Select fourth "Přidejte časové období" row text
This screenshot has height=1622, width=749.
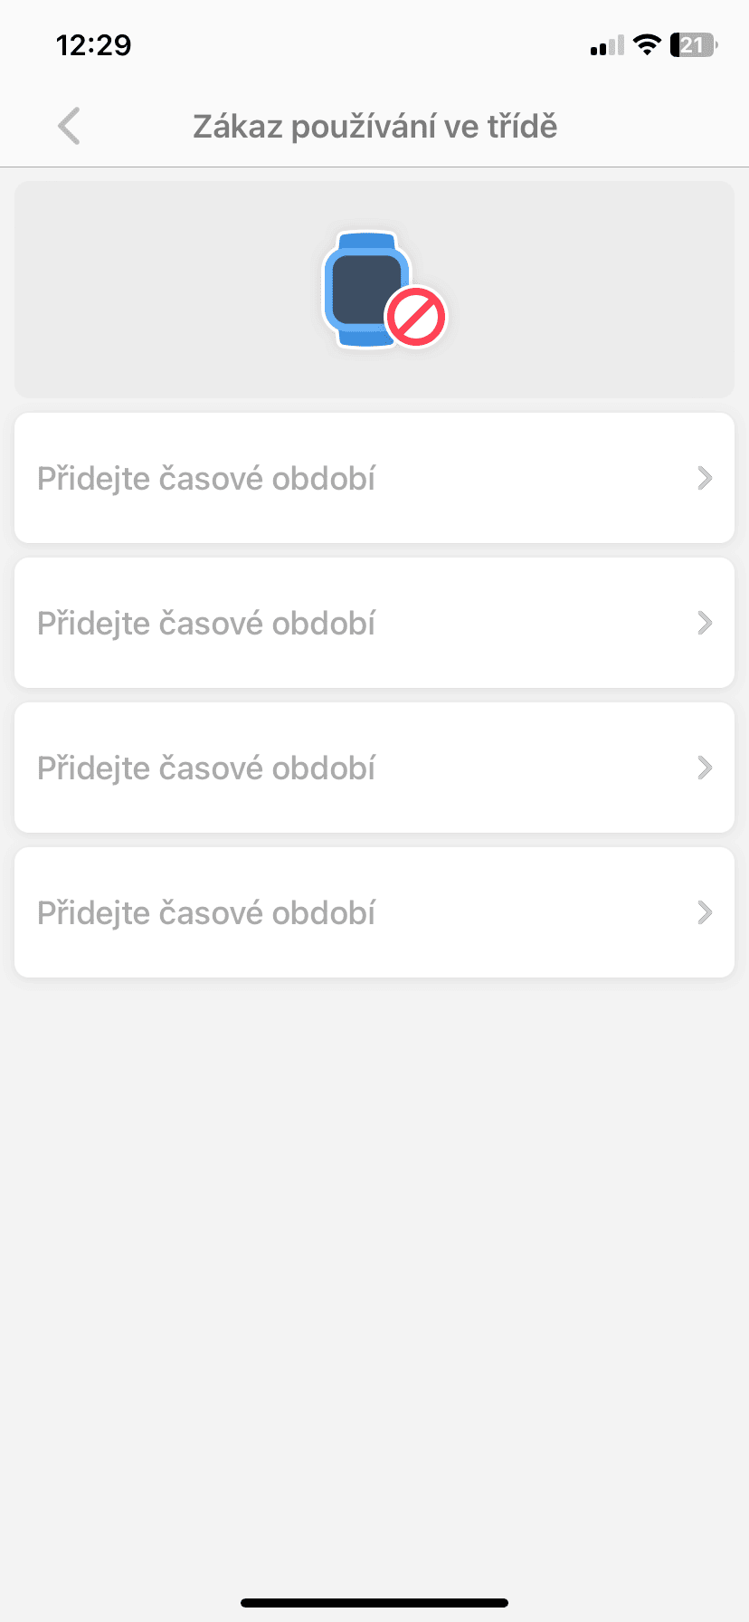point(206,913)
